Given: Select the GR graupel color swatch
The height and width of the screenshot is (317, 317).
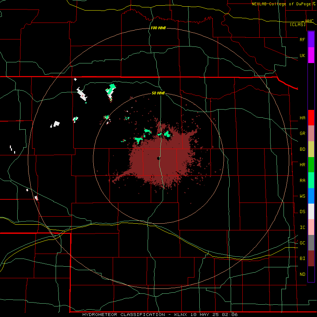Looking at the screenshot, I should pos(311,133).
